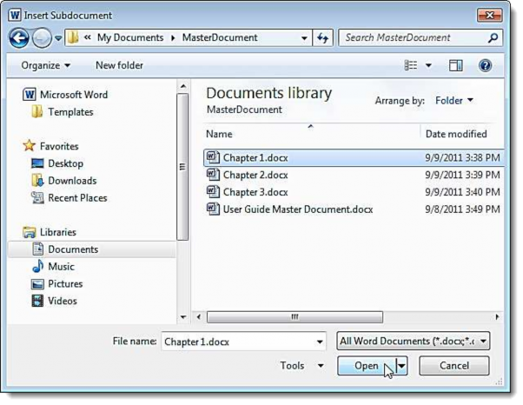Screen dimensions: 523x405
Task: Click the Music note icon
Action: pyautogui.click(x=37, y=266)
